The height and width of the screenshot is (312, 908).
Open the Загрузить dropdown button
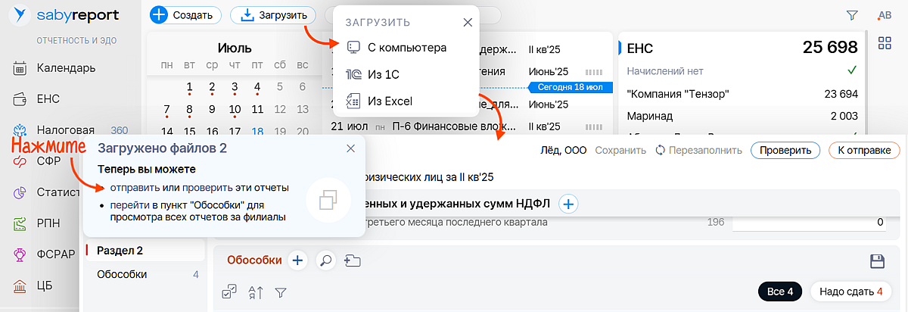273,15
